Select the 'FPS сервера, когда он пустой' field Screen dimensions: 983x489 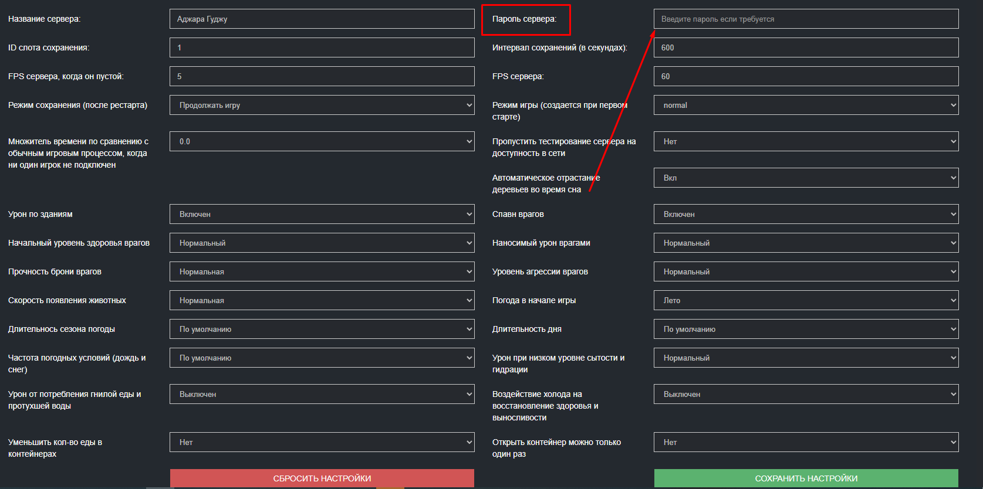(x=322, y=76)
